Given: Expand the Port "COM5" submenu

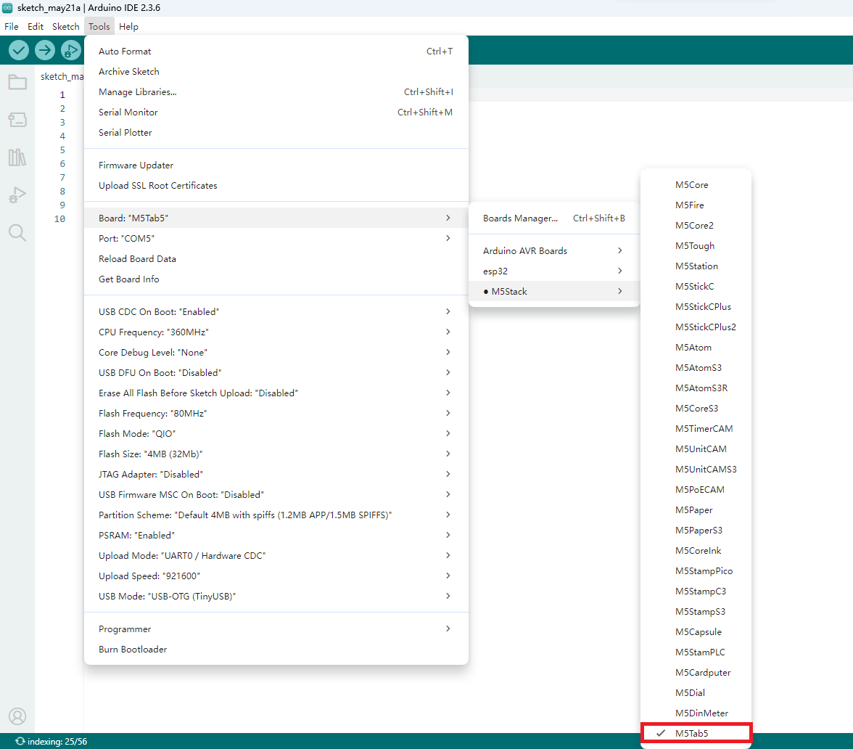Looking at the screenshot, I should (276, 238).
